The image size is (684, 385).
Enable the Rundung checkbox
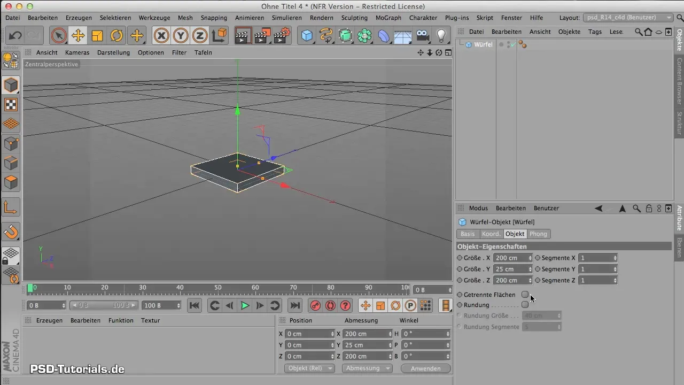[525, 305]
